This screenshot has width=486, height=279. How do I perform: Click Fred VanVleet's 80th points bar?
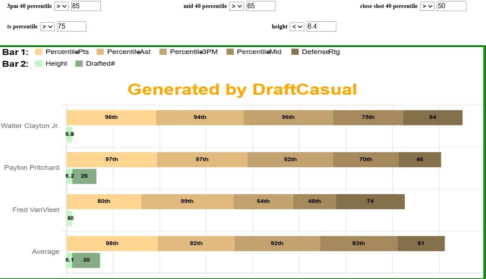pos(104,202)
